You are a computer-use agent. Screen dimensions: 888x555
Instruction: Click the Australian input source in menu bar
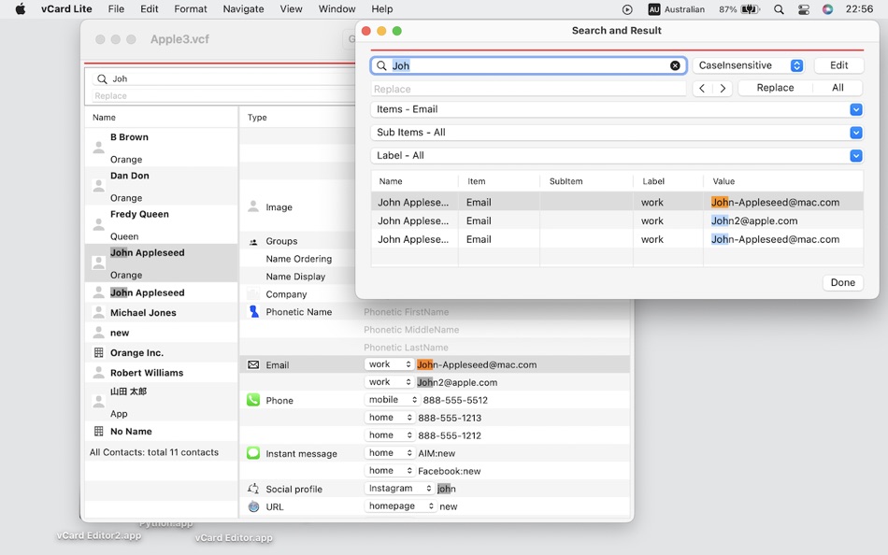(x=676, y=9)
